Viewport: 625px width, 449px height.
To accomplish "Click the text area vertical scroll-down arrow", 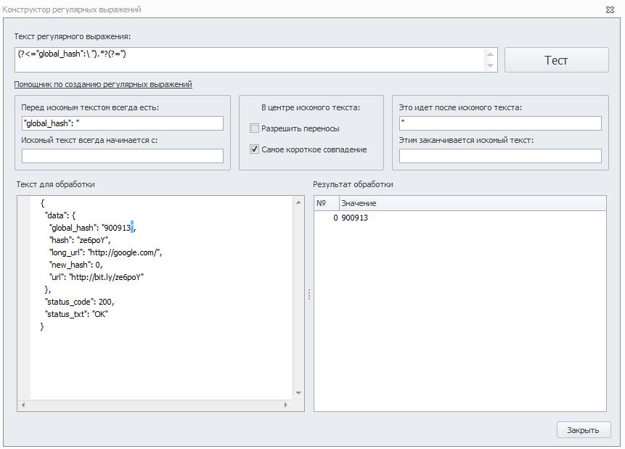I will tap(298, 393).
